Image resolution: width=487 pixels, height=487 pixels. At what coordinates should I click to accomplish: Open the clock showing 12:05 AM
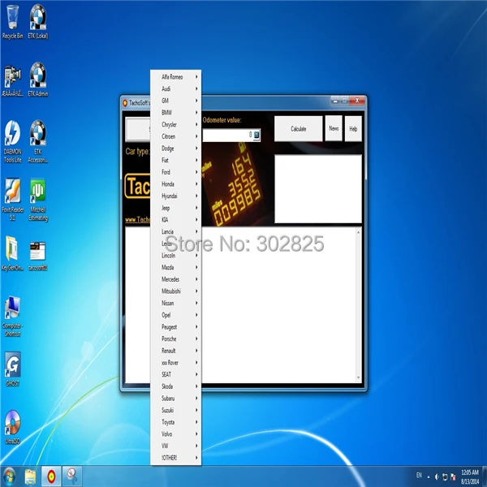point(470,476)
